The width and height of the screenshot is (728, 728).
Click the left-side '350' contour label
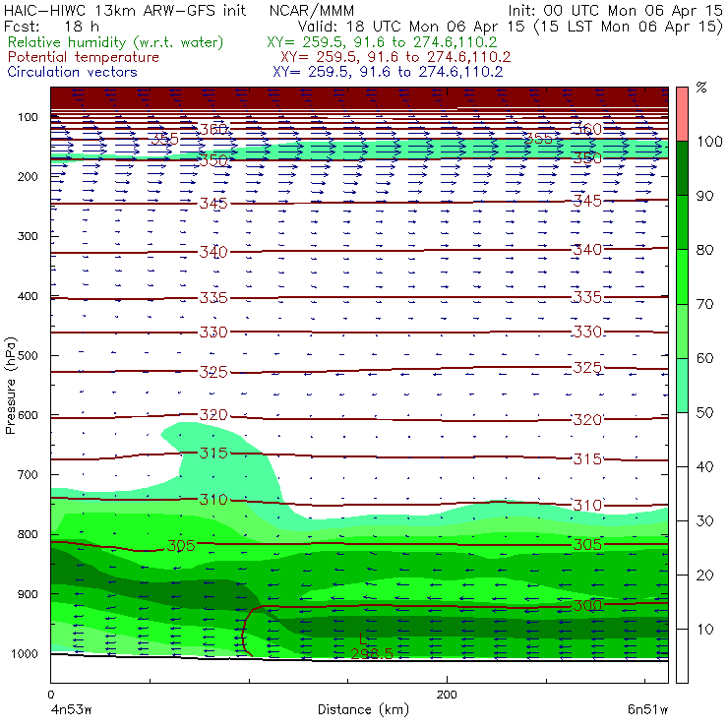[x=213, y=160]
